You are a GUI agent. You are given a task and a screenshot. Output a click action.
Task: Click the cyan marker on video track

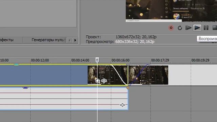pyautogui.click(x=16, y=64)
